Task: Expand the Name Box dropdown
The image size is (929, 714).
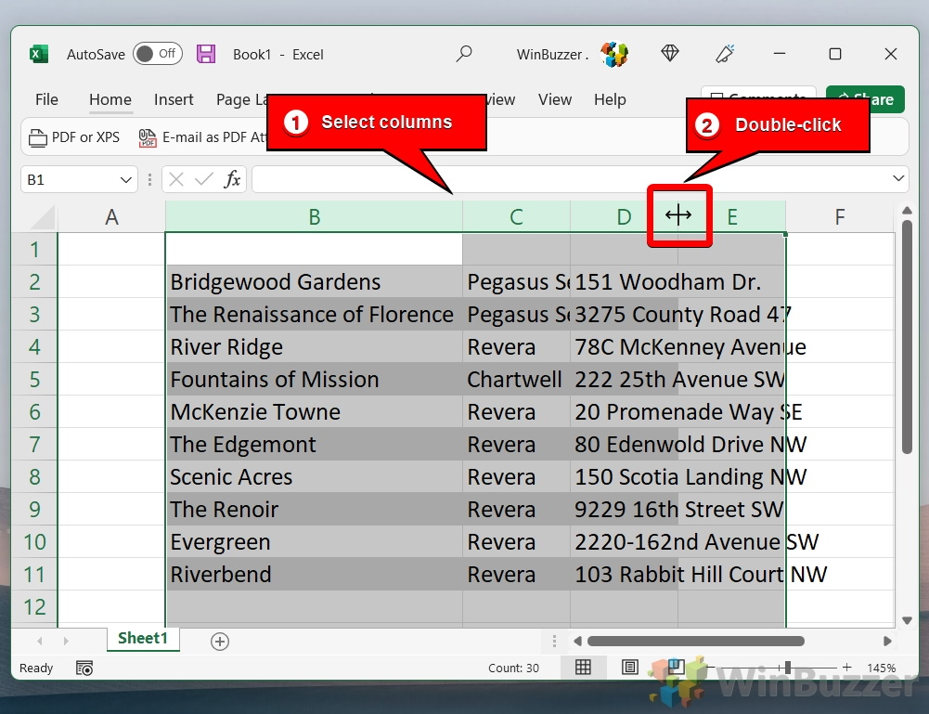Action: [125, 179]
